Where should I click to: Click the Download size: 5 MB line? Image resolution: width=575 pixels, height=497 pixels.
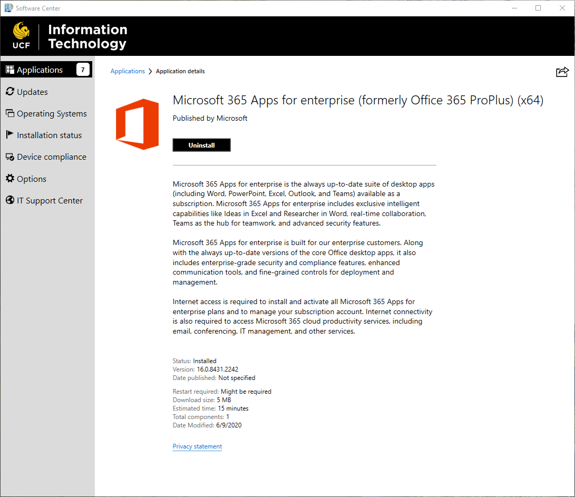(202, 400)
